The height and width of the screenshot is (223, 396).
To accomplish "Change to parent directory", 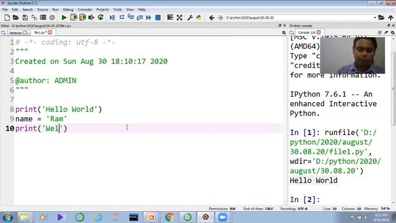I will coord(390,17).
